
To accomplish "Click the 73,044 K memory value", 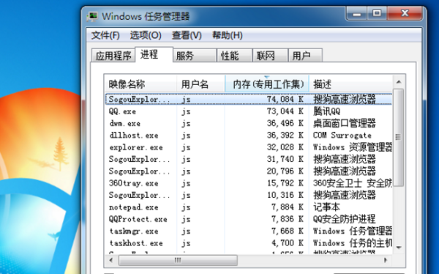I will tap(285, 111).
